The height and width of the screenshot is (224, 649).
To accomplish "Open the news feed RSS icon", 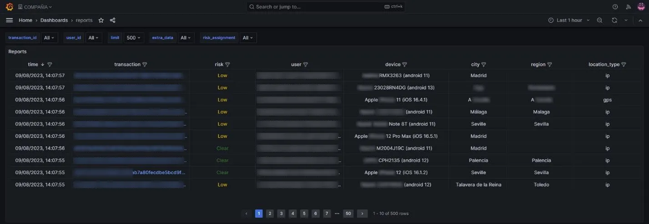I will (x=629, y=7).
